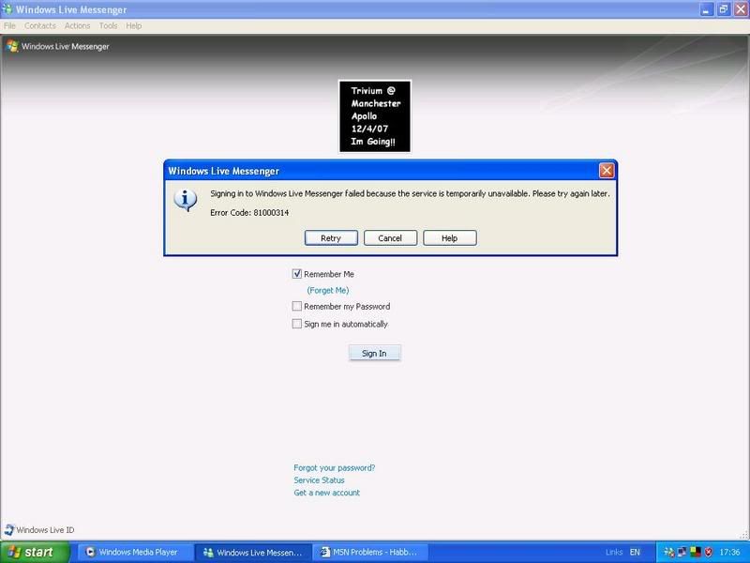Open the Contacts menu
This screenshot has width=750, height=563.
click(x=40, y=25)
